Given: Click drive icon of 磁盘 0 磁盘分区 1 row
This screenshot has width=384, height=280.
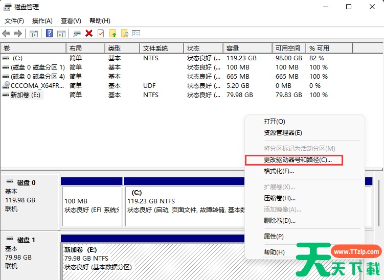Looking at the screenshot, I should click(x=6, y=67).
